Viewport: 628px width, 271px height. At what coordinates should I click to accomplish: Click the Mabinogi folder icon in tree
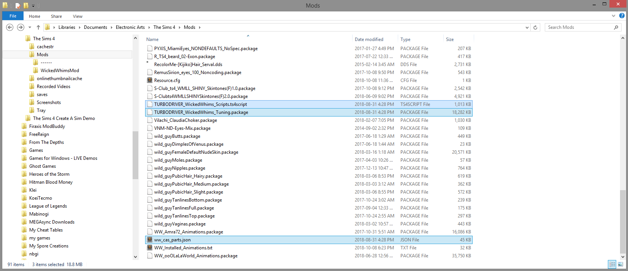24,214
